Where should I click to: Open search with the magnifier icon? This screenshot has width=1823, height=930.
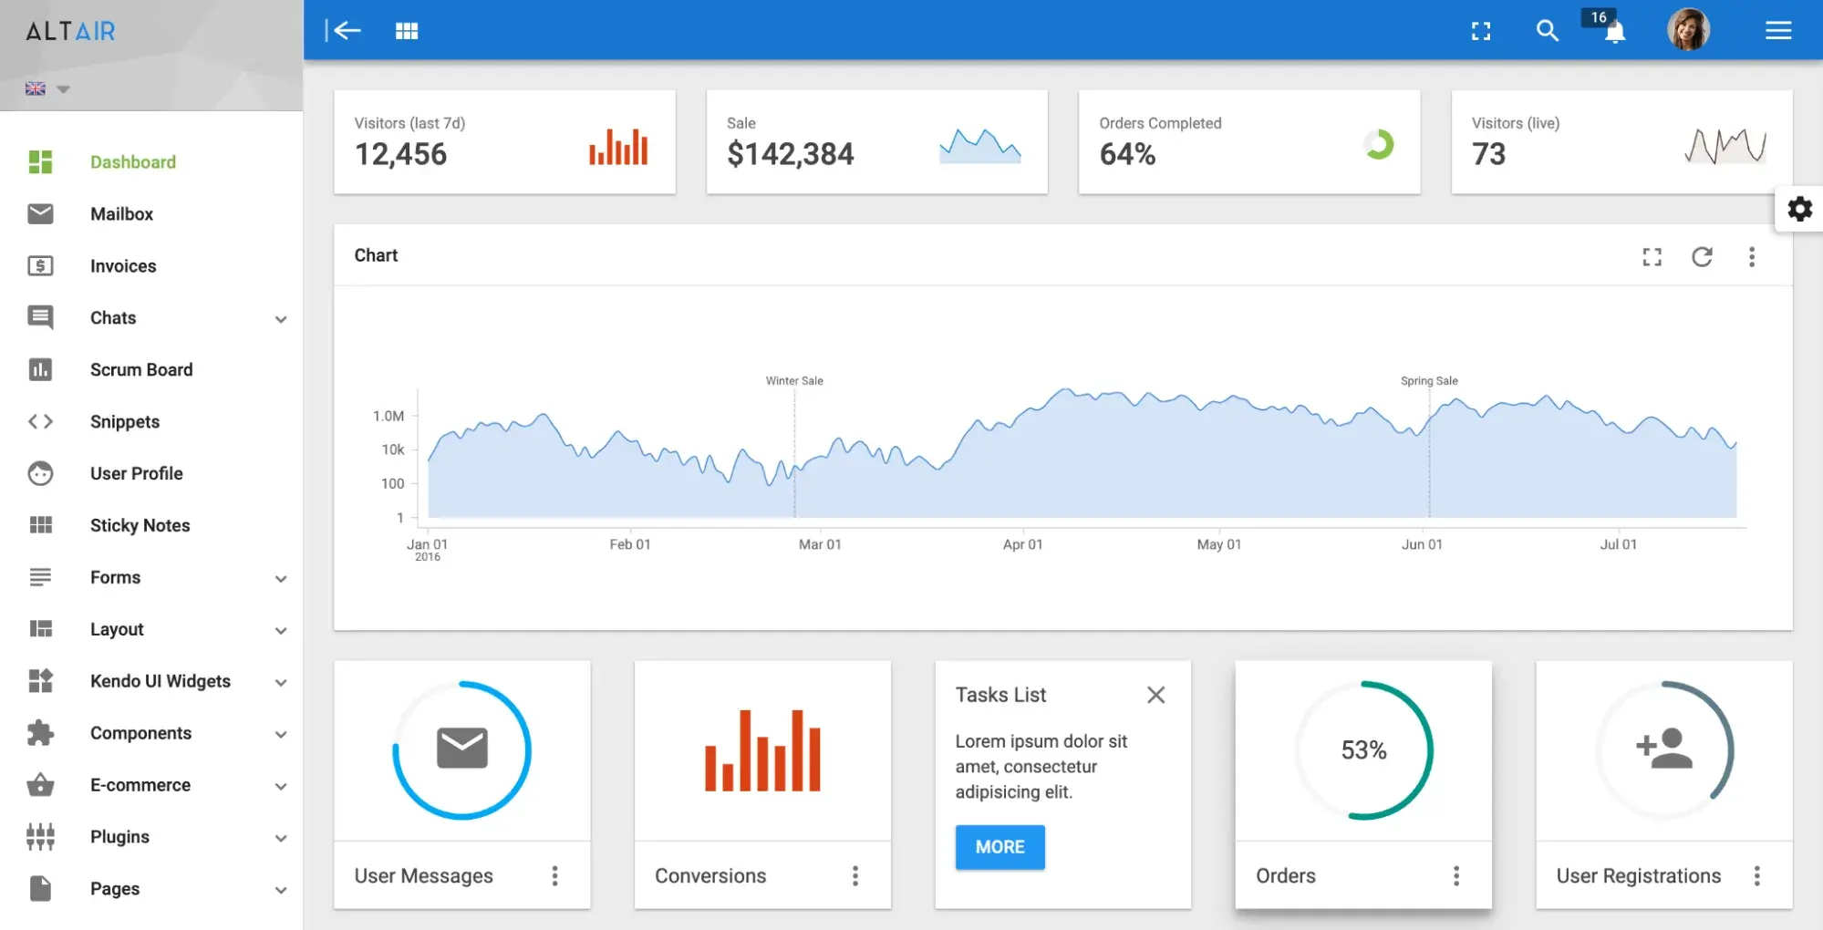1547,31
